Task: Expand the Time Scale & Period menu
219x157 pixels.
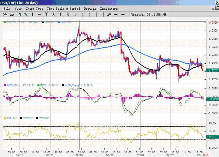Action: (63, 9)
